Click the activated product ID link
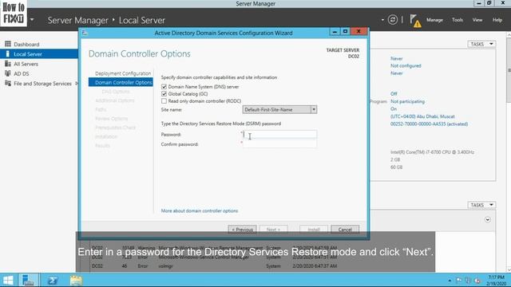This screenshot has height=287, width=511. (x=429, y=124)
